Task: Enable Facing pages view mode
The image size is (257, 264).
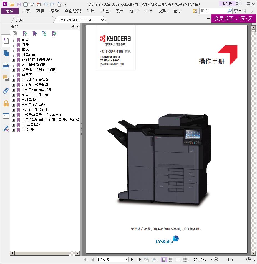Action: [178, 260]
